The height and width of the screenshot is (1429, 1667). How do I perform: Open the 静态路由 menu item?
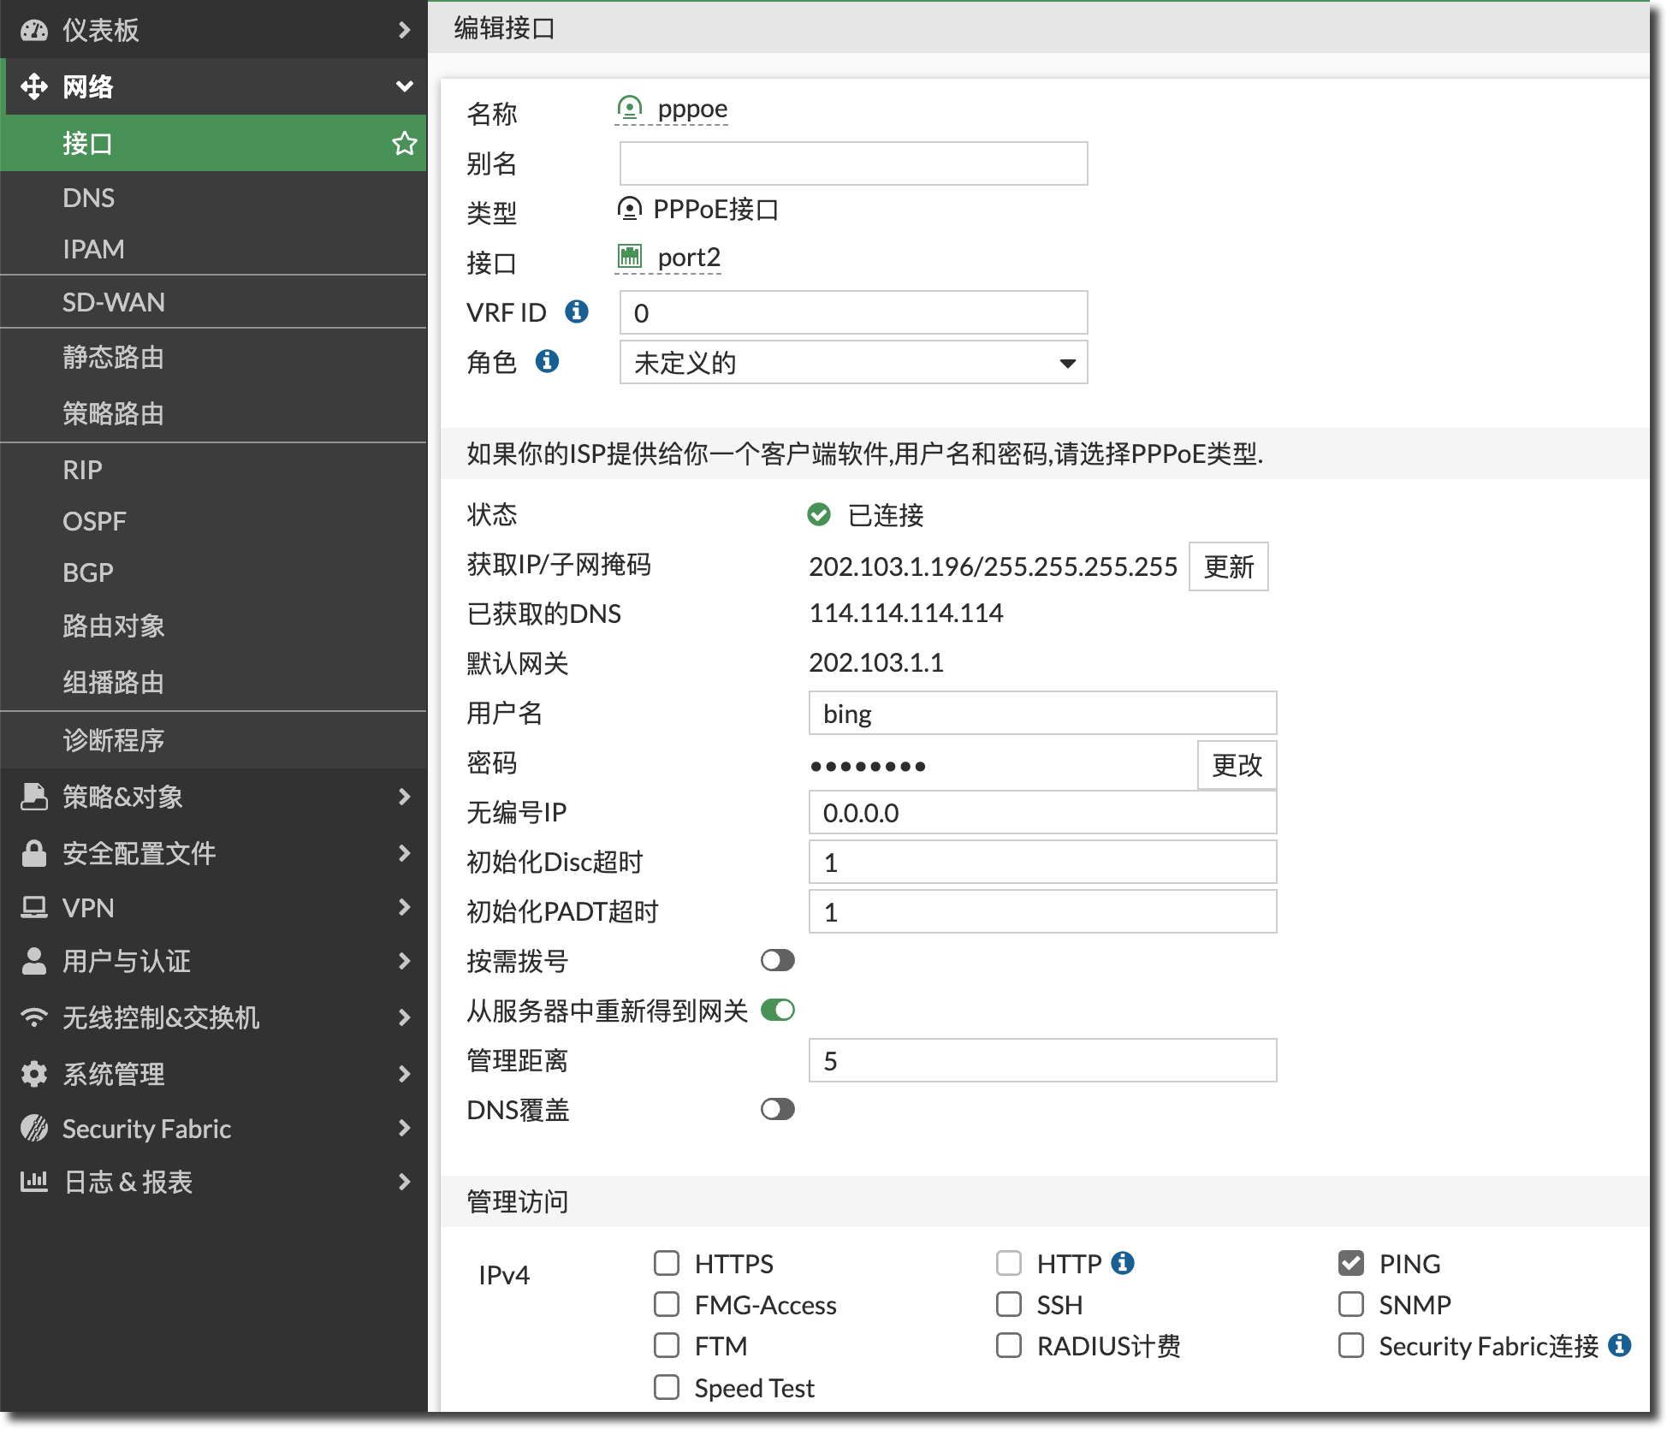113,357
